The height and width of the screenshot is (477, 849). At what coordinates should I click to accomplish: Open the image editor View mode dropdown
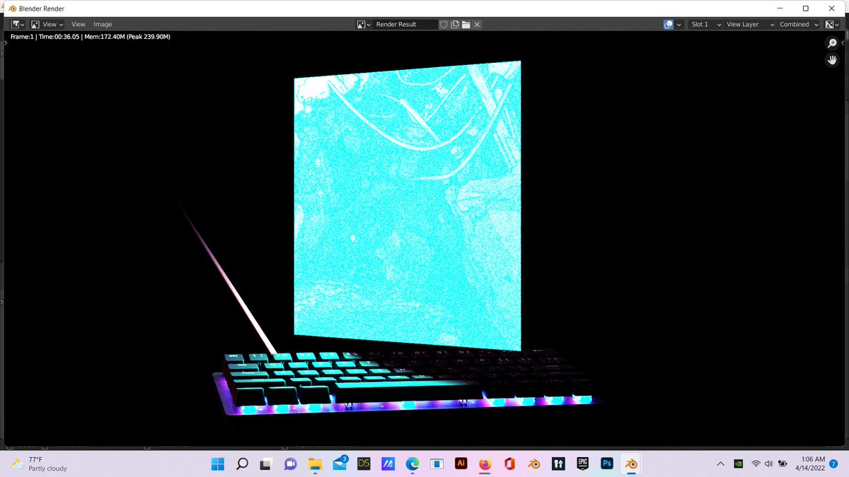coord(47,24)
